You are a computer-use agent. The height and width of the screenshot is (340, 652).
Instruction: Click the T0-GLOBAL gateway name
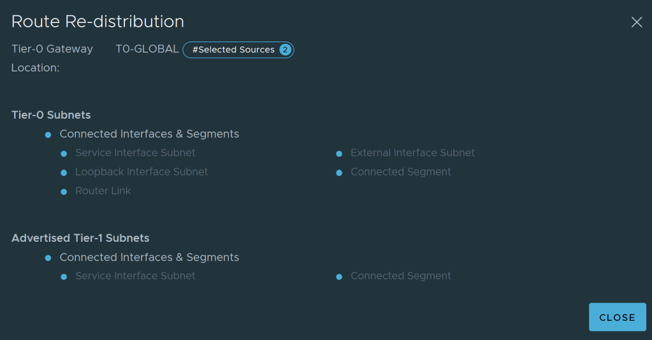pyautogui.click(x=147, y=49)
